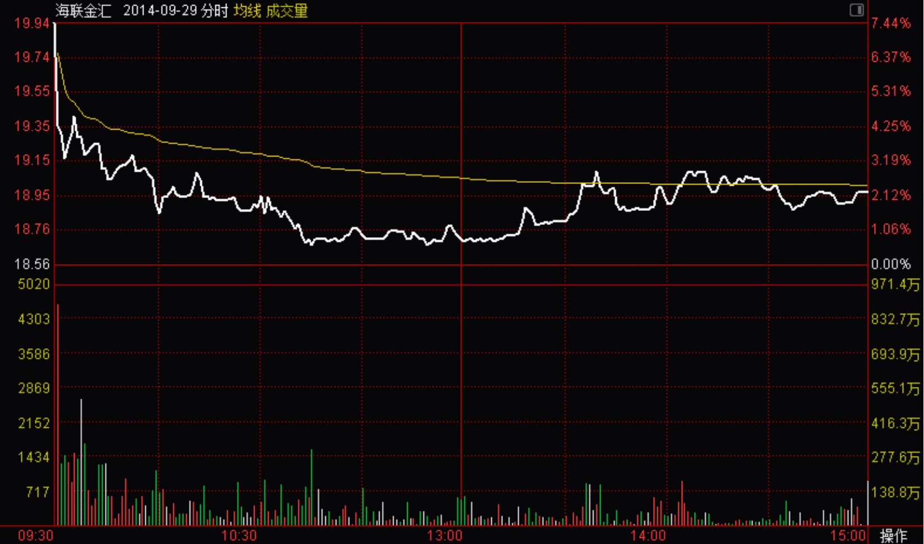The height and width of the screenshot is (544, 924).
Task: Click the stock name 海联金汇
Action: coord(83,11)
